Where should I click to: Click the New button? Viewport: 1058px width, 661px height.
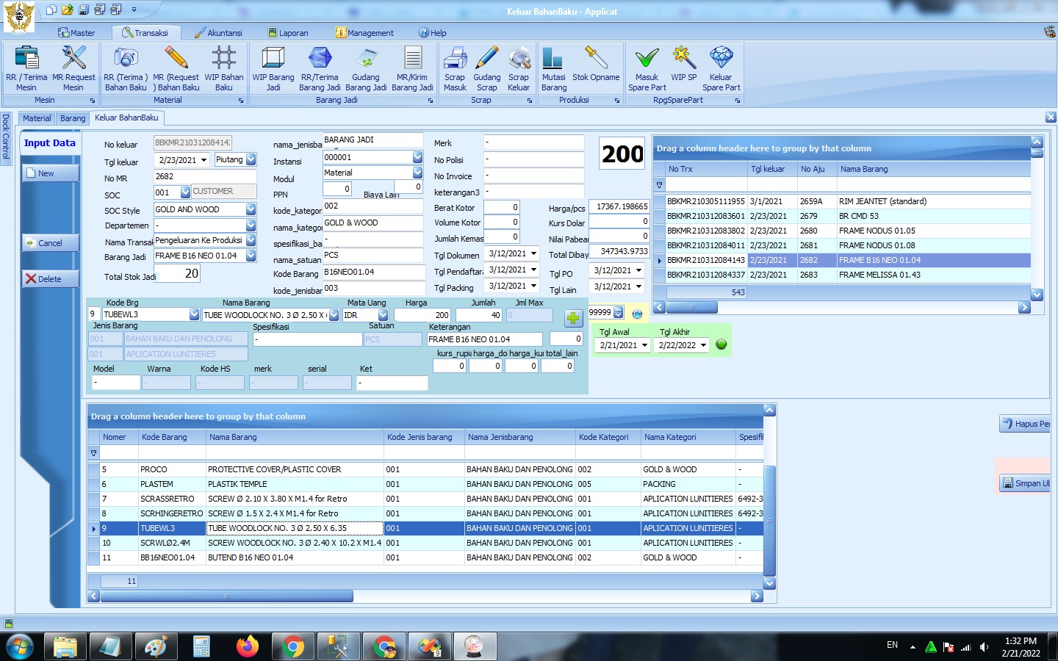pos(50,173)
